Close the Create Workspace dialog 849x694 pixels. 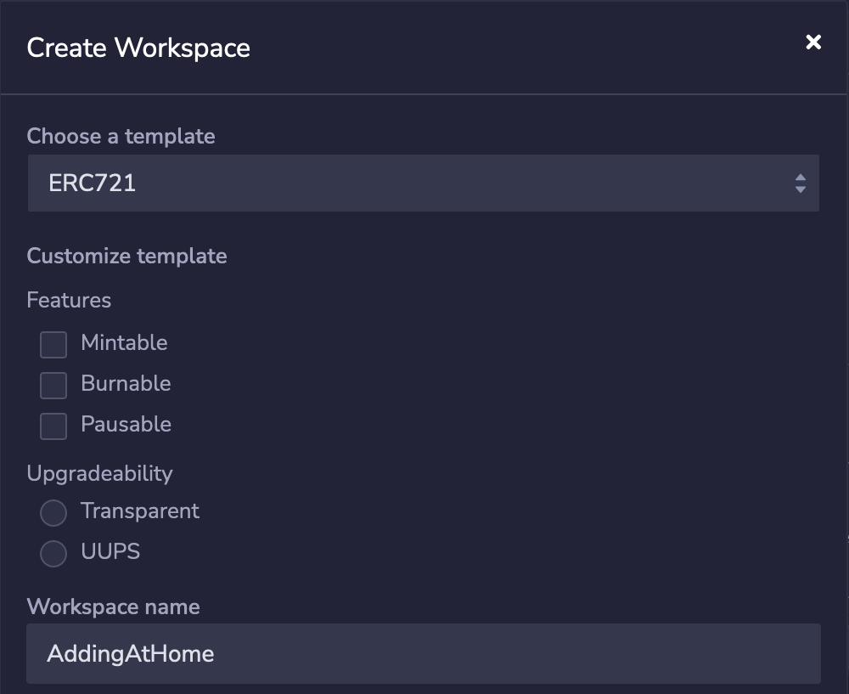tap(813, 42)
